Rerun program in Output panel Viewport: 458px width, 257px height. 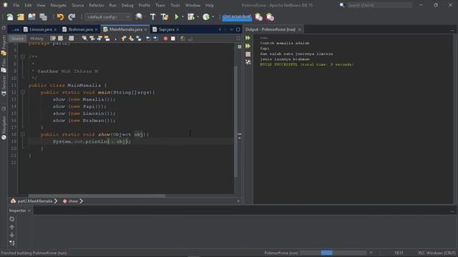248,38
